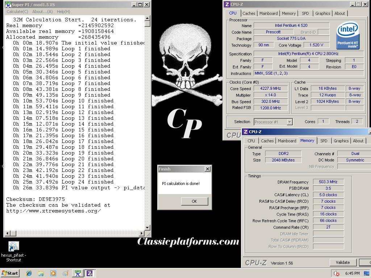Click the Multiplier value x 14.0

tap(270, 95)
